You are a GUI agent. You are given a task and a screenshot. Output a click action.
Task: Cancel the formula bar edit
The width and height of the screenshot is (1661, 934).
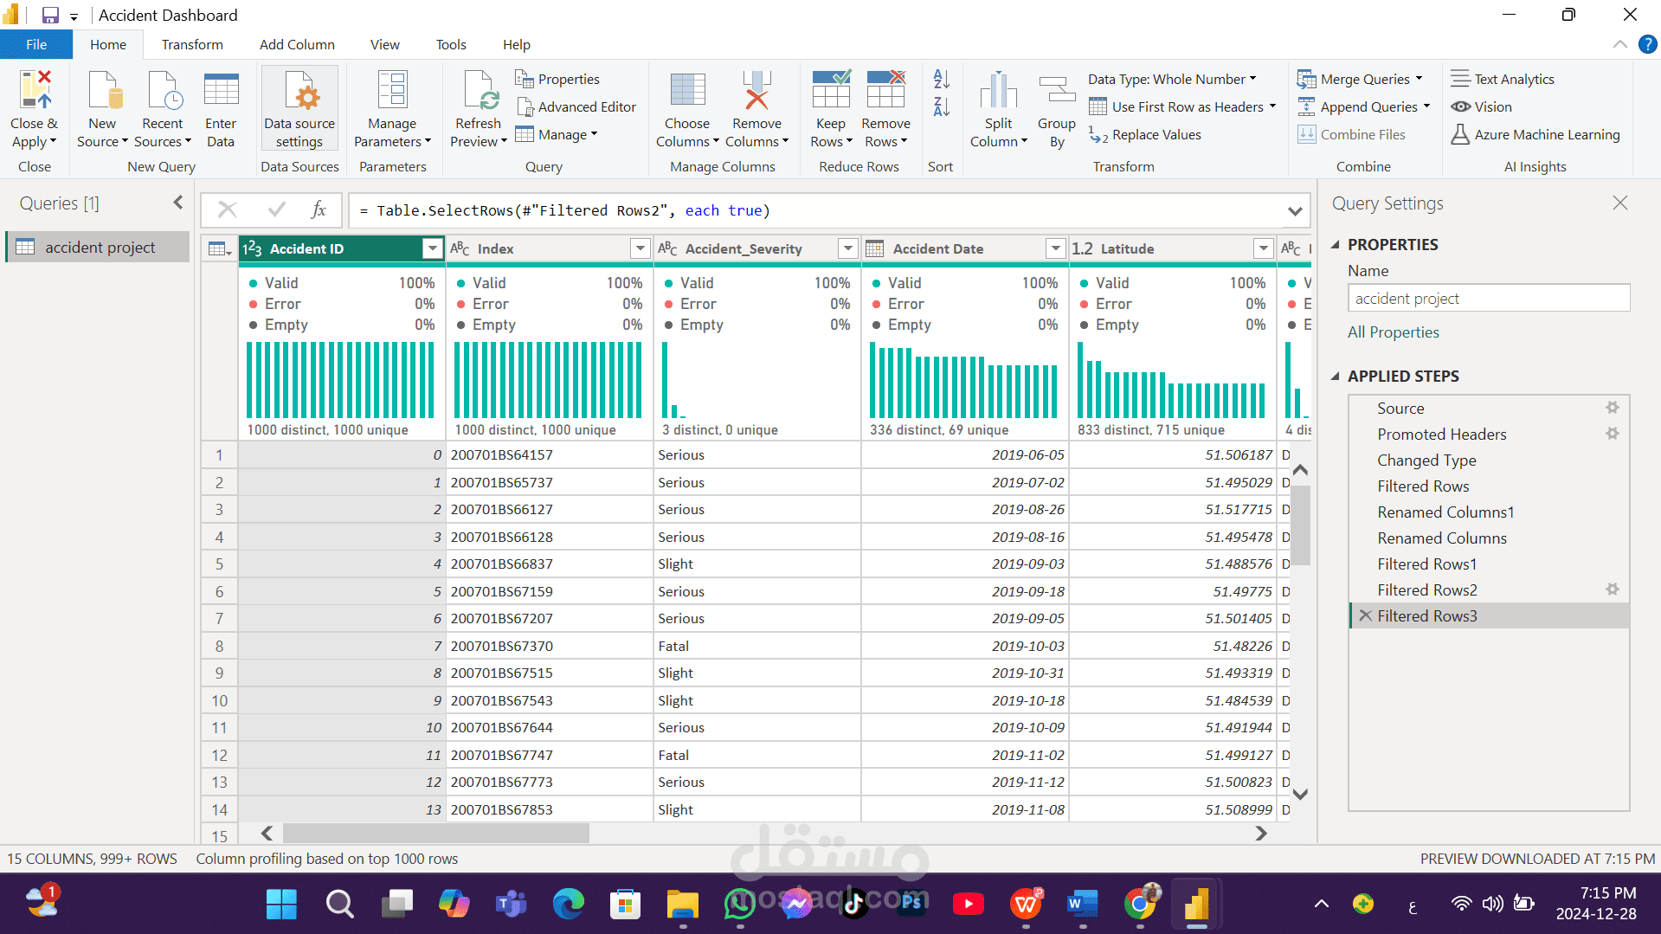pyautogui.click(x=228, y=210)
